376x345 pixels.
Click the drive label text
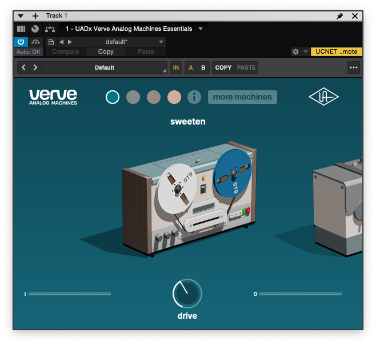pos(187,316)
